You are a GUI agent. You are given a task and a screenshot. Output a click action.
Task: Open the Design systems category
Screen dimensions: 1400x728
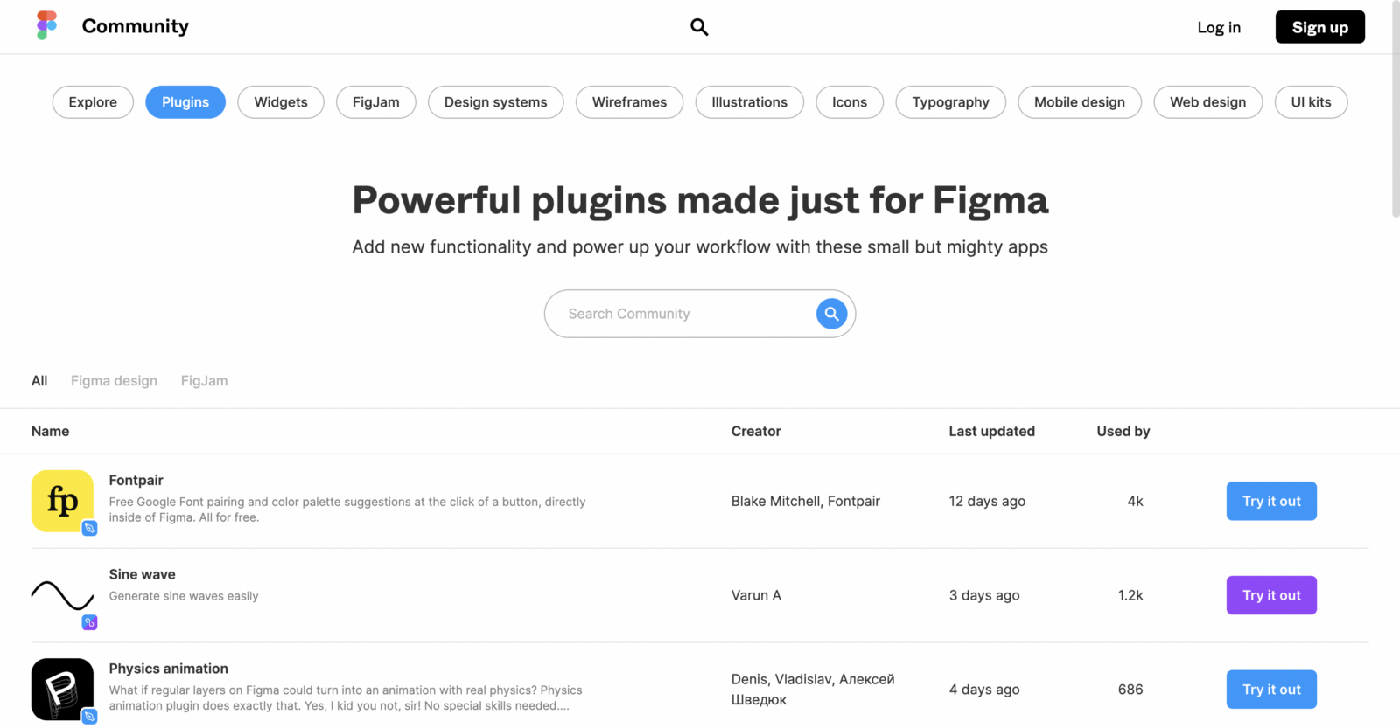[x=495, y=102]
